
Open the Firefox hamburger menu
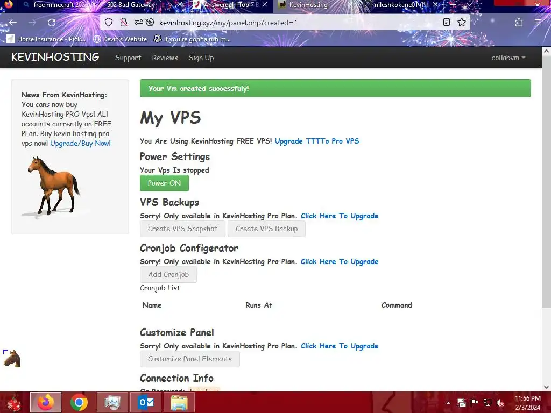pyautogui.click(x=538, y=23)
